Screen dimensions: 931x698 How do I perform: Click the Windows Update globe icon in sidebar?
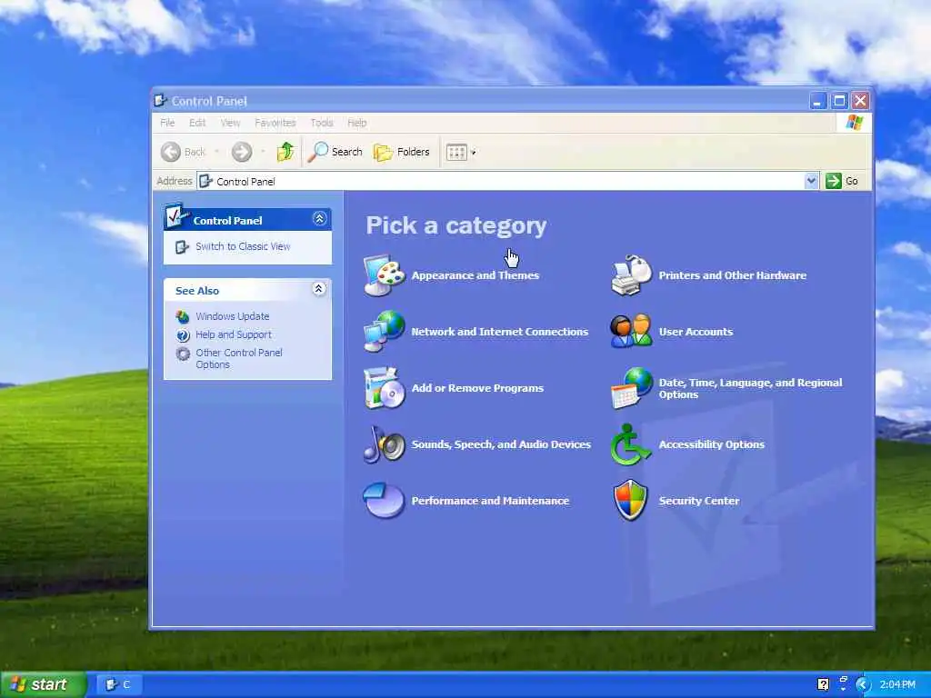click(x=182, y=317)
